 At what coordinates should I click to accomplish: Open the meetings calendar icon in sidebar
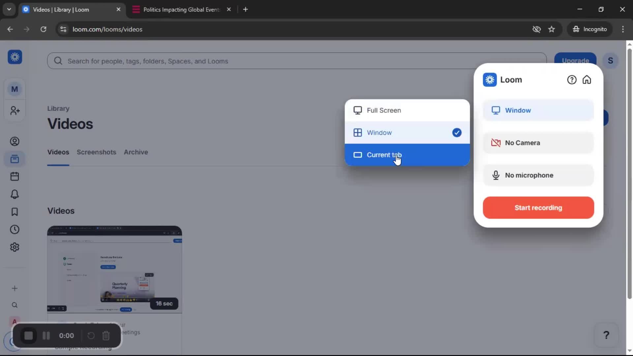tap(15, 176)
